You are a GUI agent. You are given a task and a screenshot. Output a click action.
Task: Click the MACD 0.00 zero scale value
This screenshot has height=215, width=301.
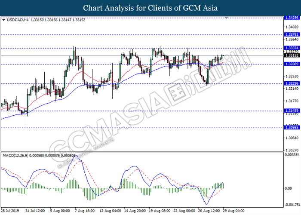[289, 188]
